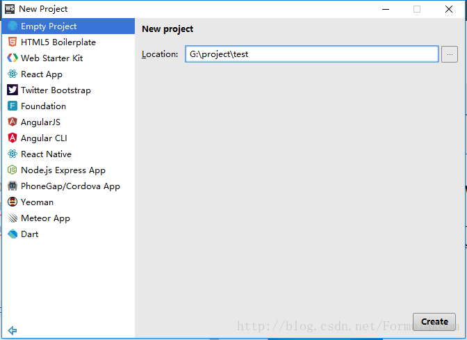This screenshot has height=340, width=467.
Task: Select React App project type
Action: pos(68,74)
